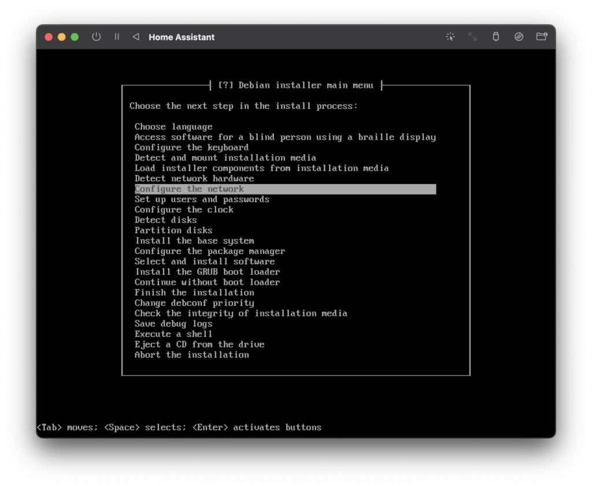Toggle capture mouse cursor icon
The width and height of the screenshot is (592, 486).
[450, 36]
